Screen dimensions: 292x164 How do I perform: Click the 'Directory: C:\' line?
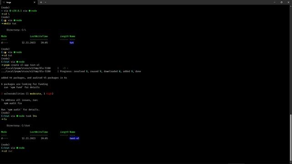pos(16,30)
